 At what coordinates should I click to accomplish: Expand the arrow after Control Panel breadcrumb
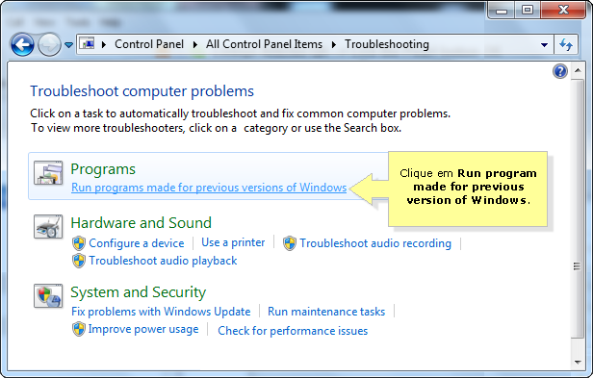point(194,44)
